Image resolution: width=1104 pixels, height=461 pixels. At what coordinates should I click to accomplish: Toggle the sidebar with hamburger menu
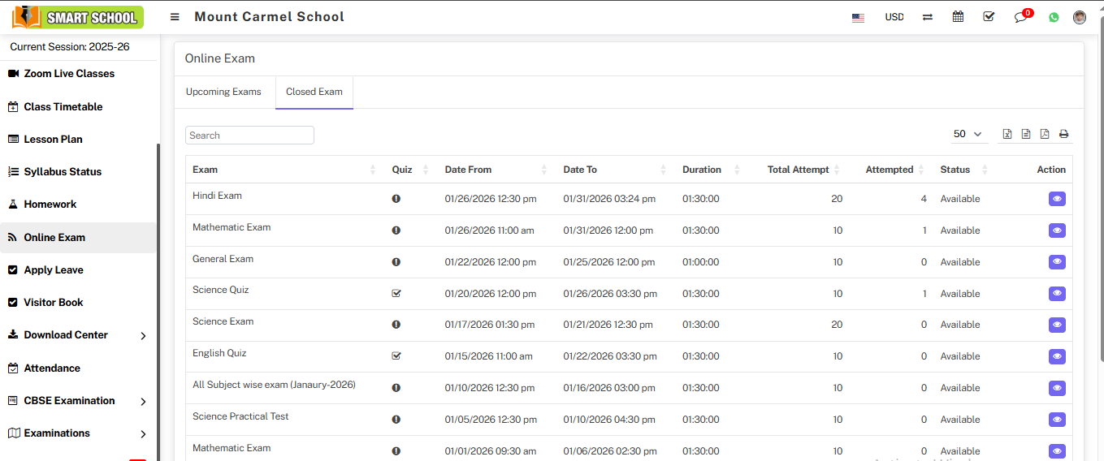[175, 17]
